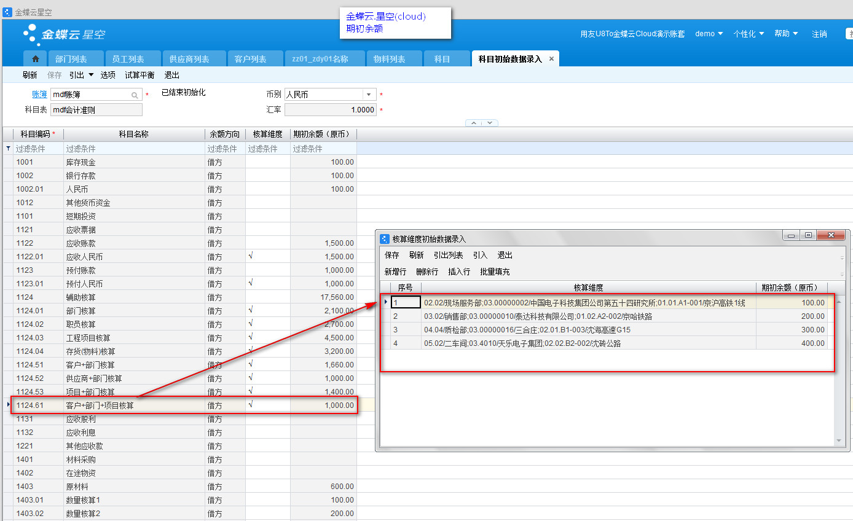
Task: Open the 账簿 hyperlink label
Action: tap(39, 95)
